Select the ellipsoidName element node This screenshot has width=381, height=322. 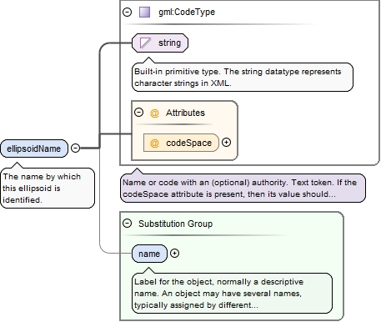click(34, 148)
